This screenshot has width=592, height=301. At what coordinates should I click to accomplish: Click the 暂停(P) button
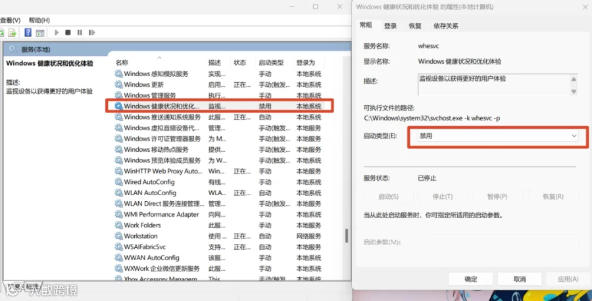[x=497, y=197]
